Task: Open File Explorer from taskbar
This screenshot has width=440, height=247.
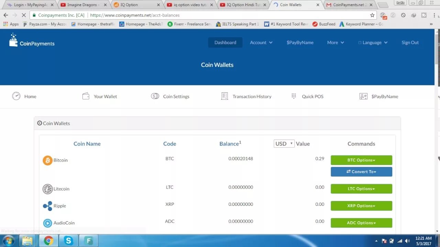Action: 27,240
